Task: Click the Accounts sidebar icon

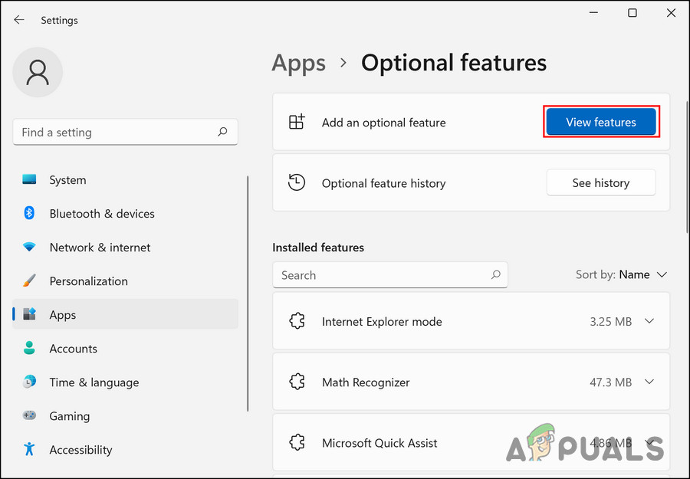Action: (x=29, y=348)
